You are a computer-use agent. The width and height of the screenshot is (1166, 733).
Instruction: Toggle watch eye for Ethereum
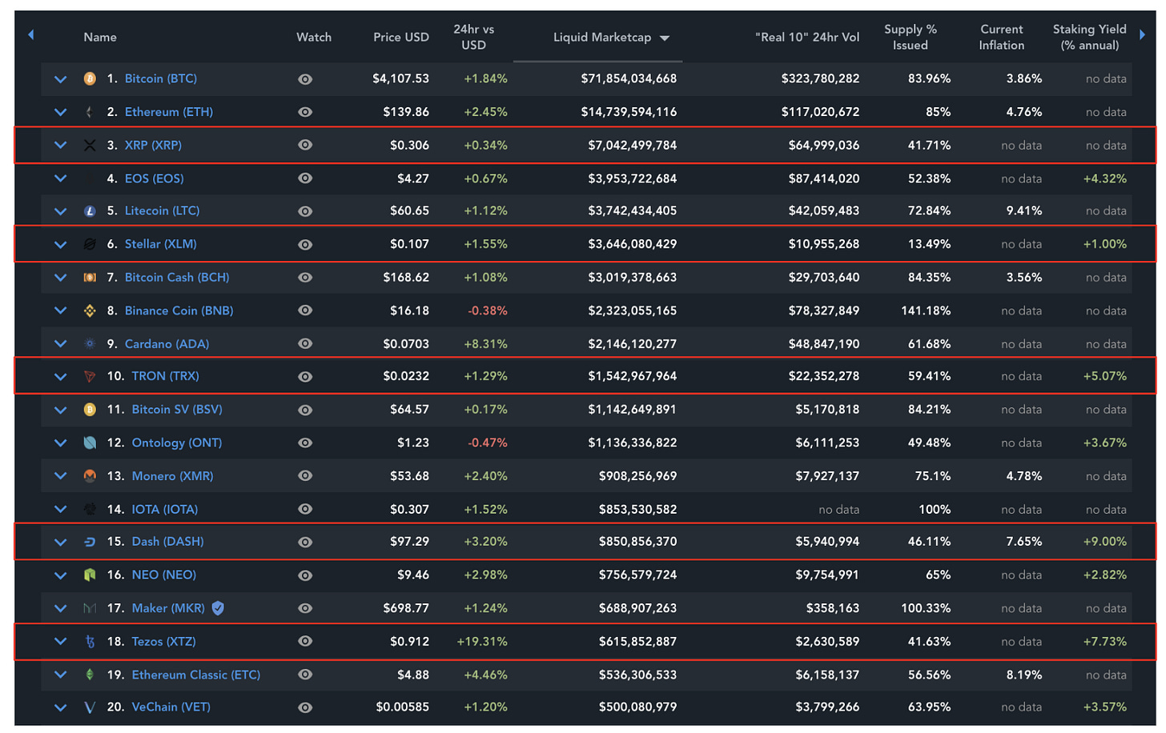click(305, 112)
